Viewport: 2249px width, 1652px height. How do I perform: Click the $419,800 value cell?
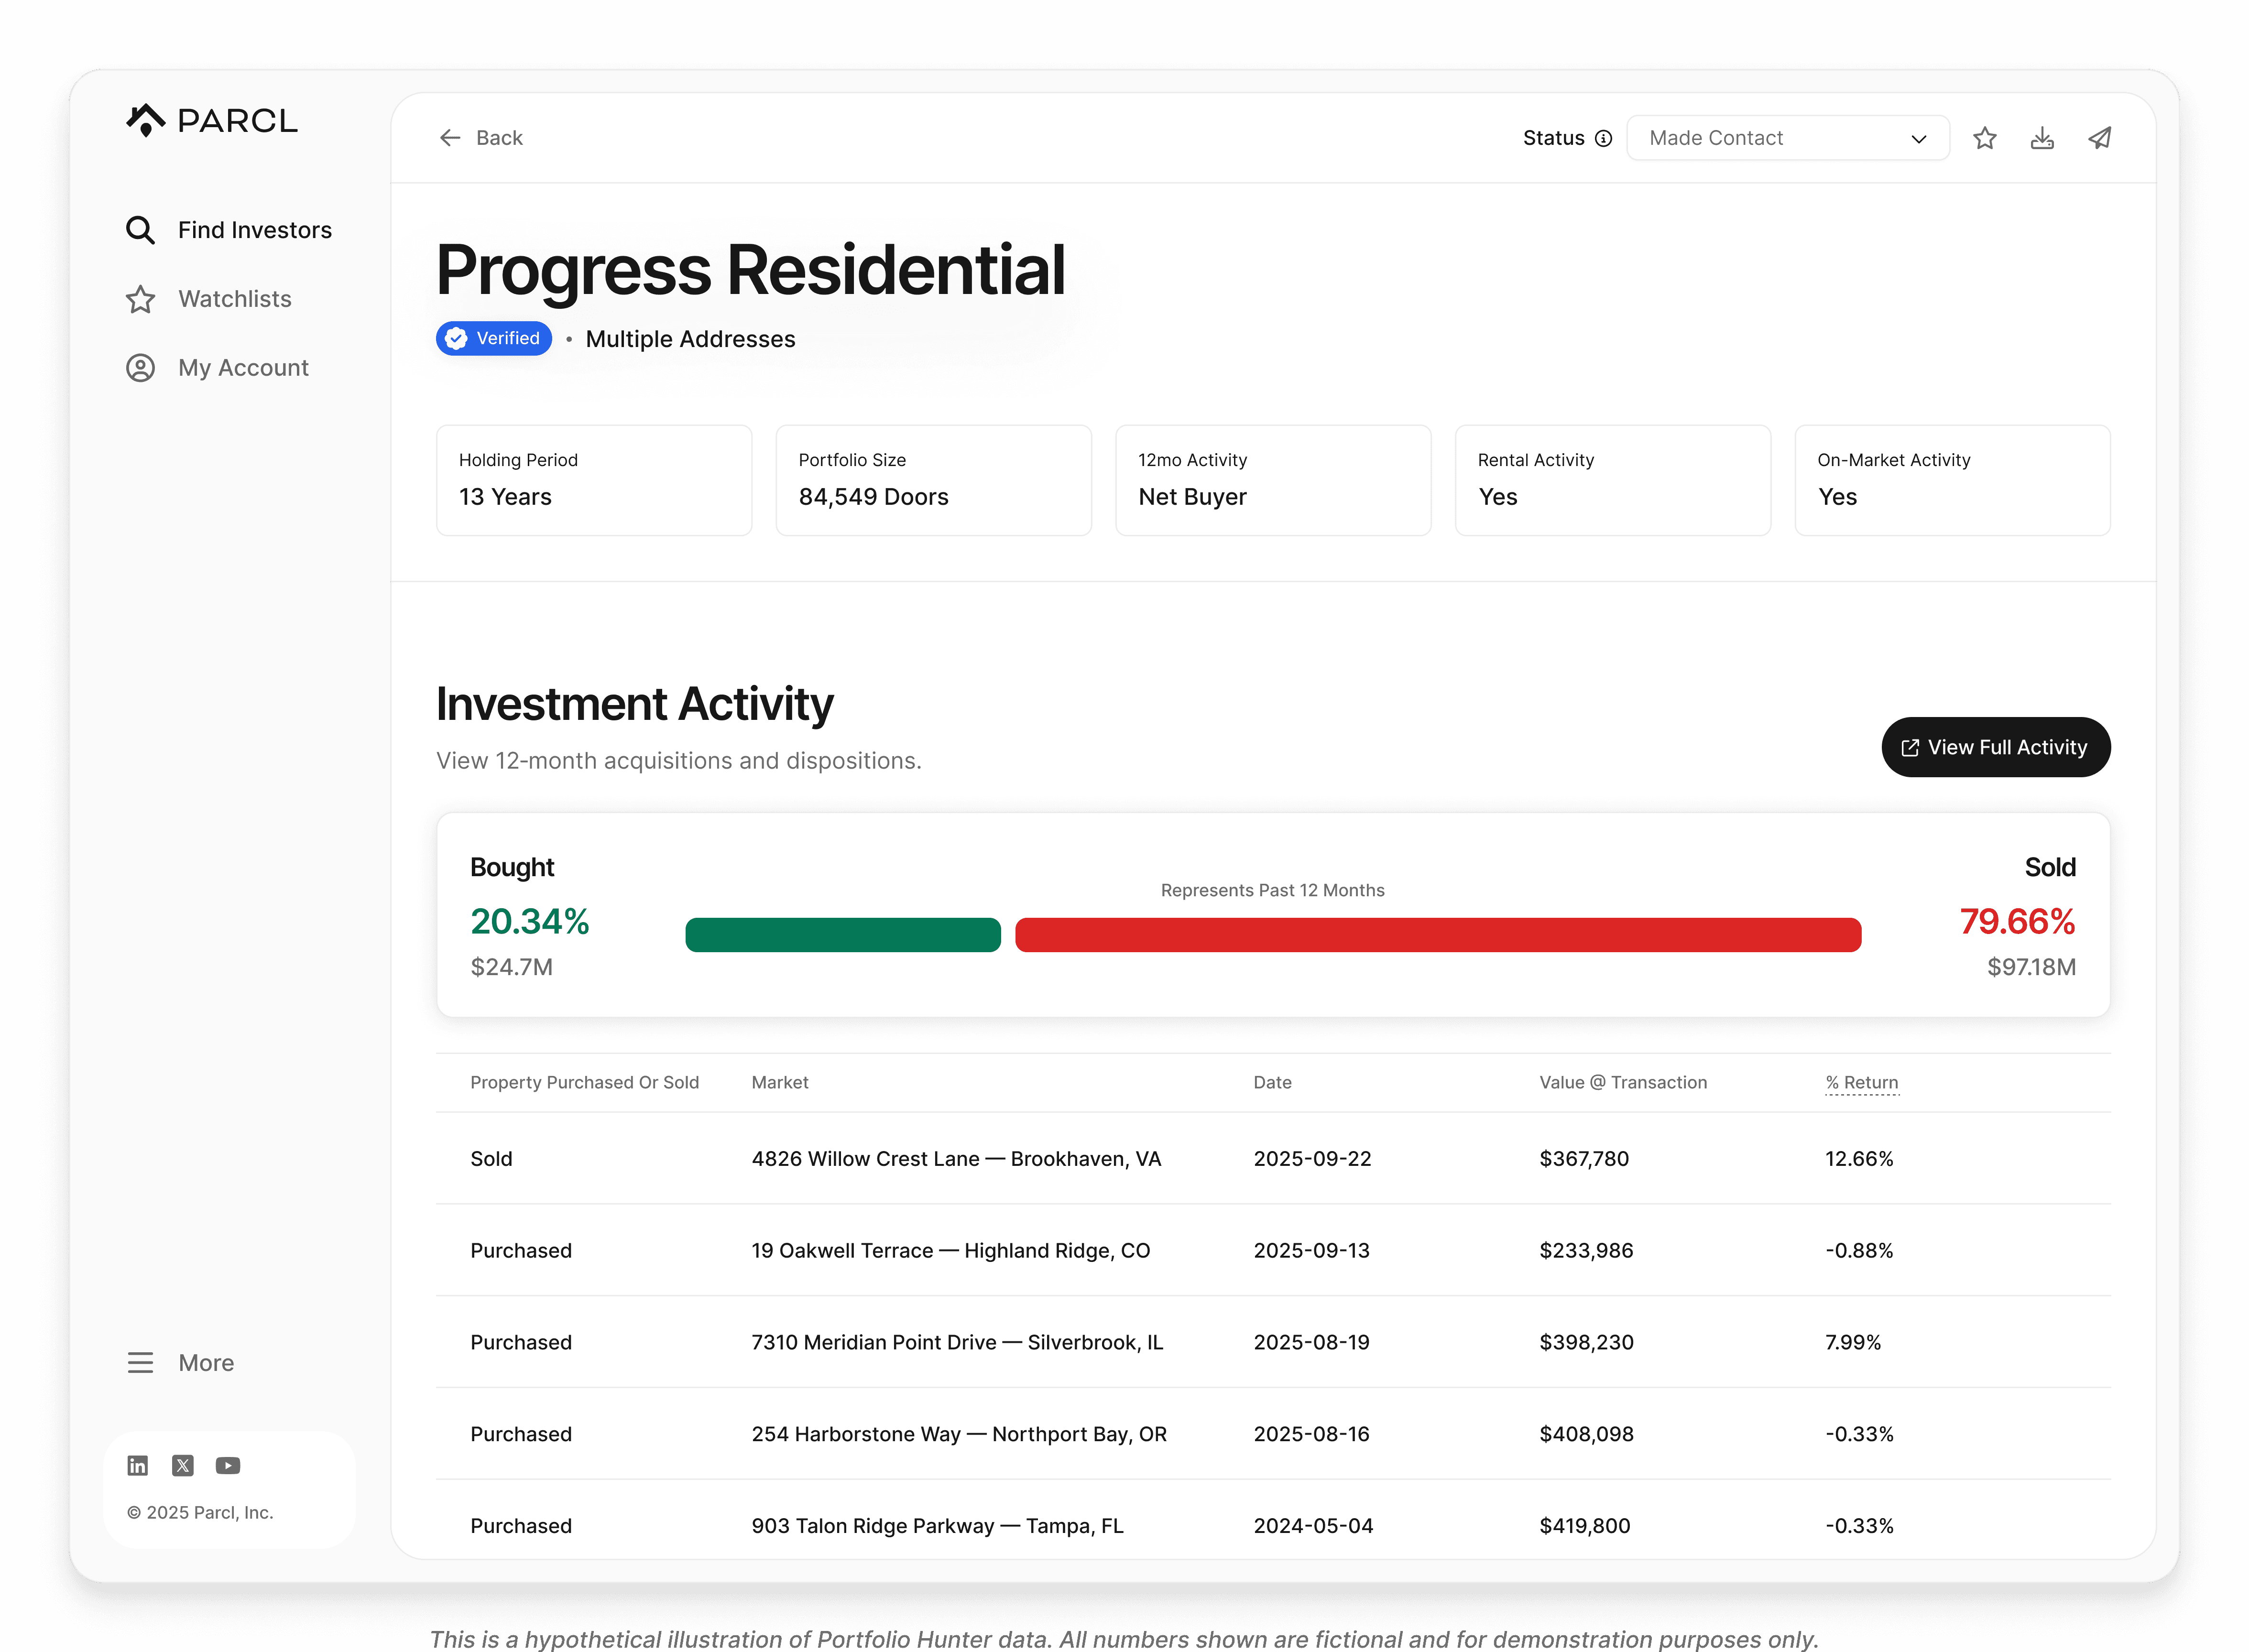click(1585, 1526)
